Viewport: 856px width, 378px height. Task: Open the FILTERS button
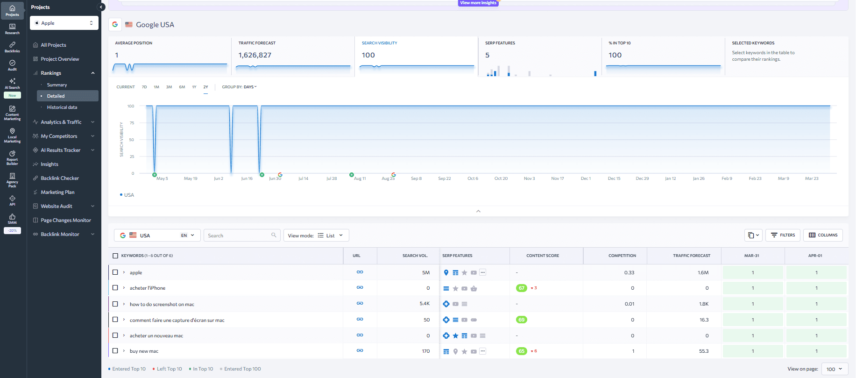pyautogui.click(x=783, y=235)
